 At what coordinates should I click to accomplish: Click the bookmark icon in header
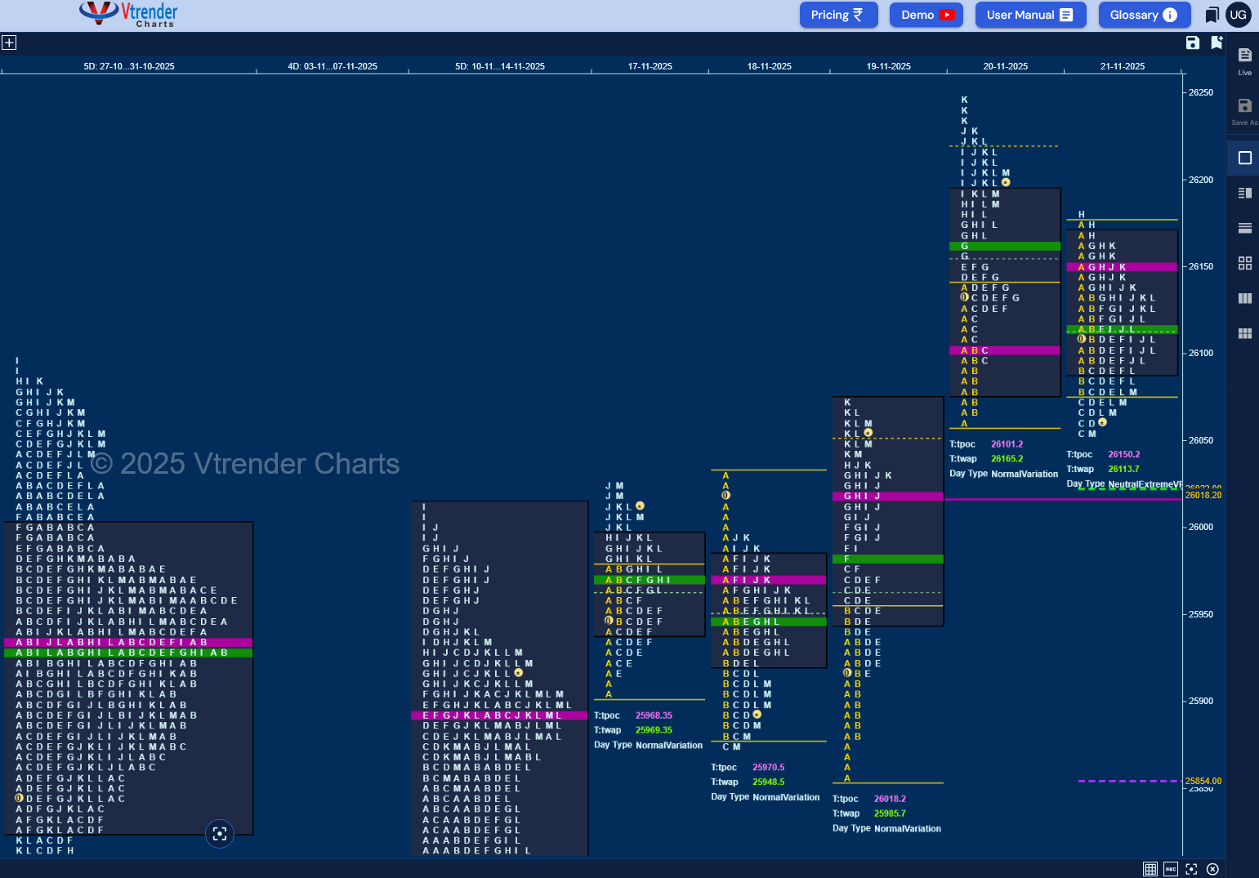(1212, 15)
